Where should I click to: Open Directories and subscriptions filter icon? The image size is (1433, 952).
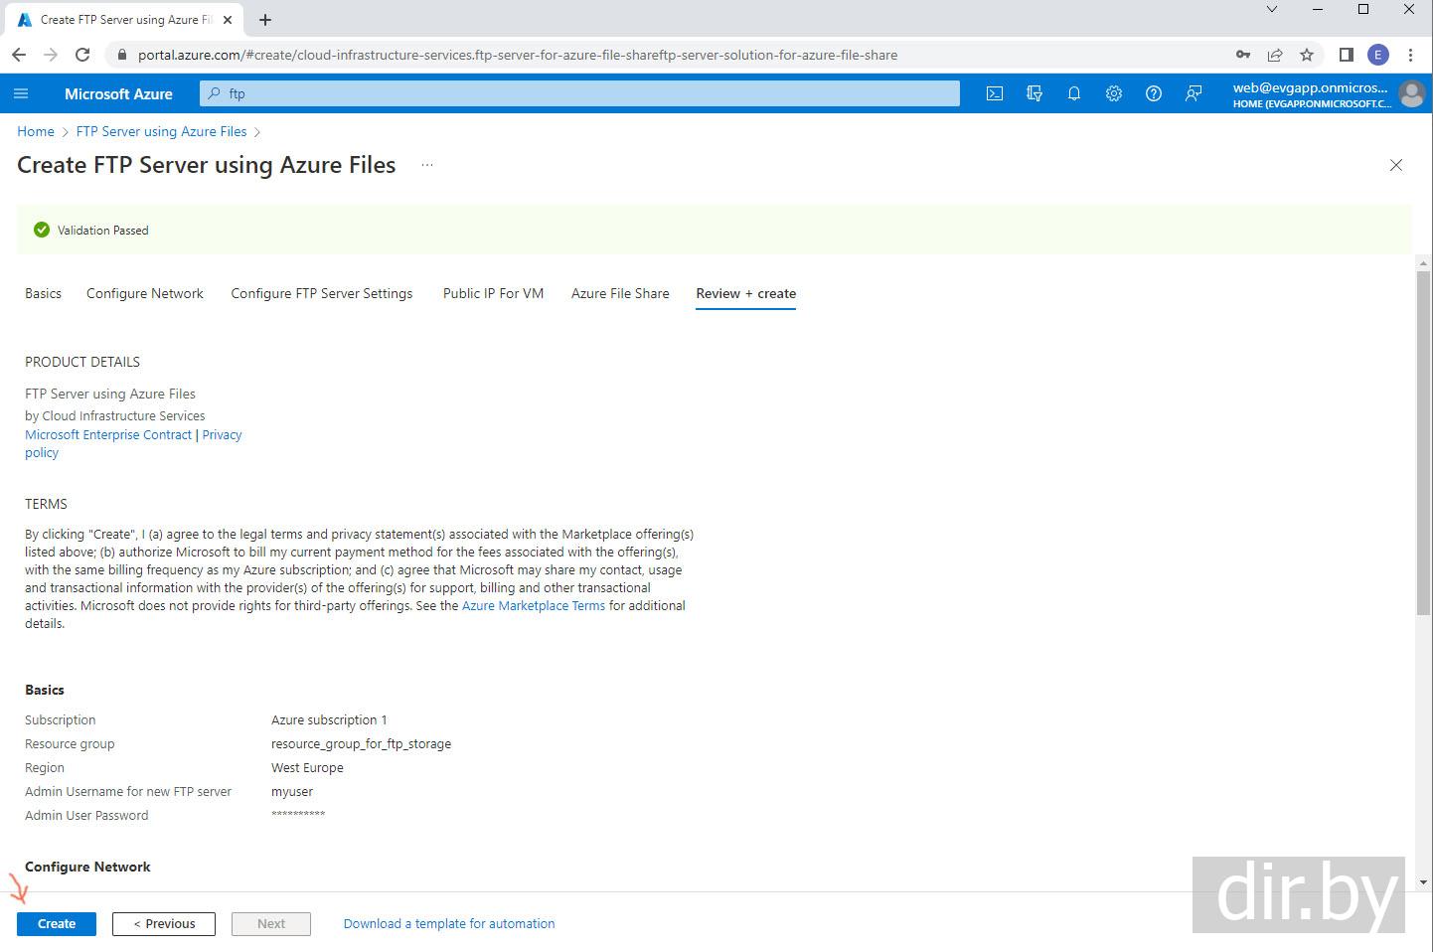tap(1035, 93)
